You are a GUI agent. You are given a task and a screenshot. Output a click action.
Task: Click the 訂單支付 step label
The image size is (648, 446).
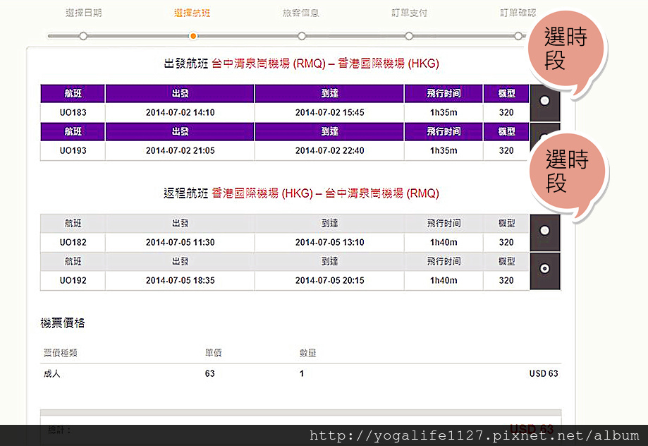[409, 13]
